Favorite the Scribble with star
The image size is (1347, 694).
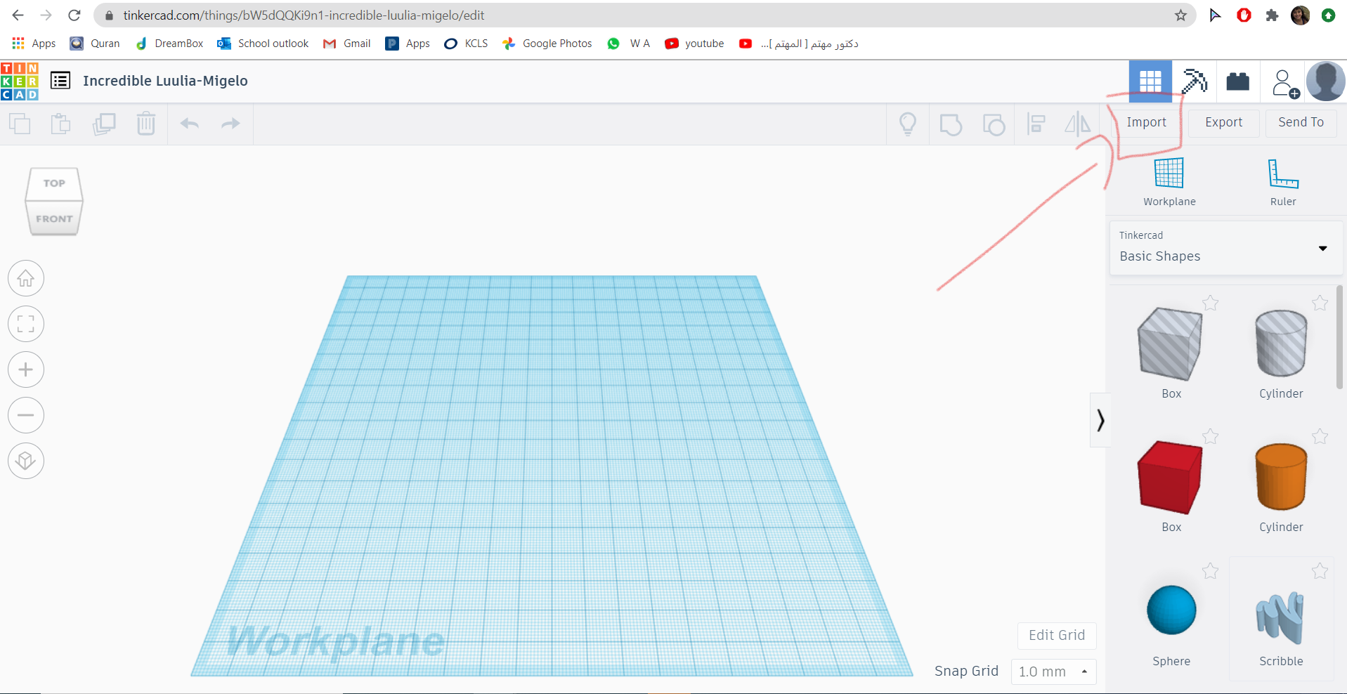click(1320, 570)
